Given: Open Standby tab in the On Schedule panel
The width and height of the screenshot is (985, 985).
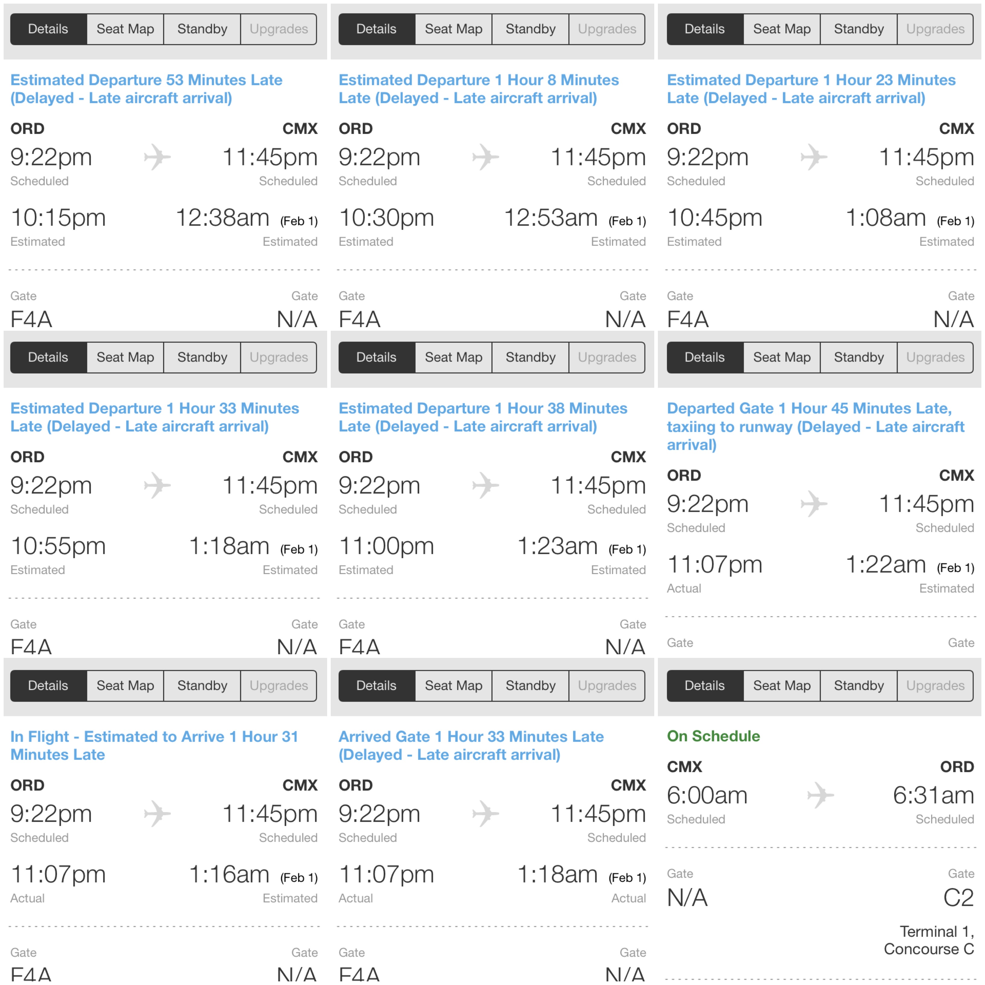Looking at the screenshot, I should [859, 686].
